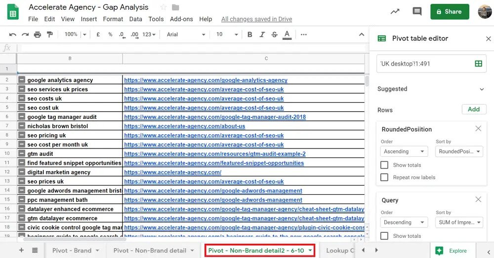The width and height of the screenshot is (494, 258).
Task: Collapse group for seo prices uk row
Action: click(x=21, y=181)
